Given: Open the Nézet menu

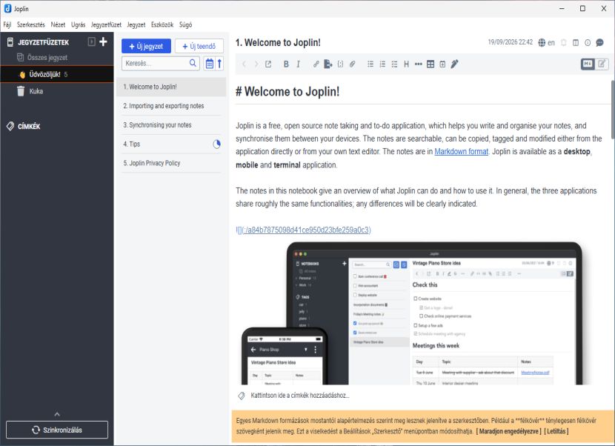Looking at the screenshot, I should click(58, 24).
